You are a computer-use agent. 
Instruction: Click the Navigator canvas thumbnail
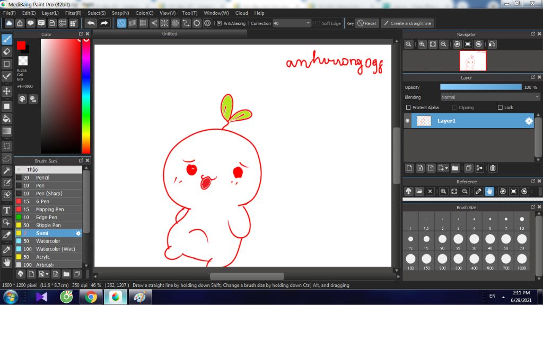(x=472, y=60)
